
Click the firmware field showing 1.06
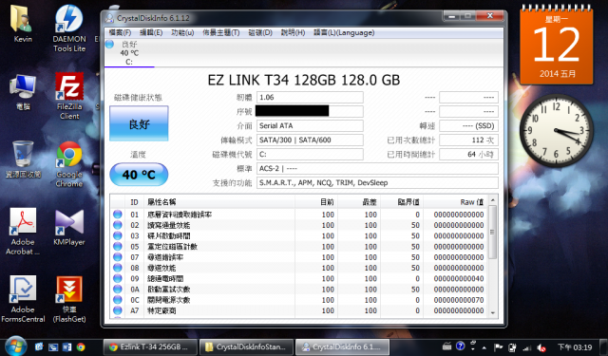[x=310, y=97]
